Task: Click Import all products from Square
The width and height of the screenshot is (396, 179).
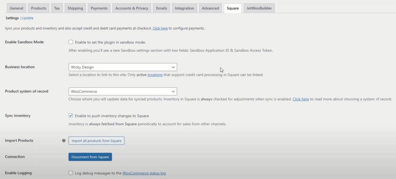Action: 96,141
